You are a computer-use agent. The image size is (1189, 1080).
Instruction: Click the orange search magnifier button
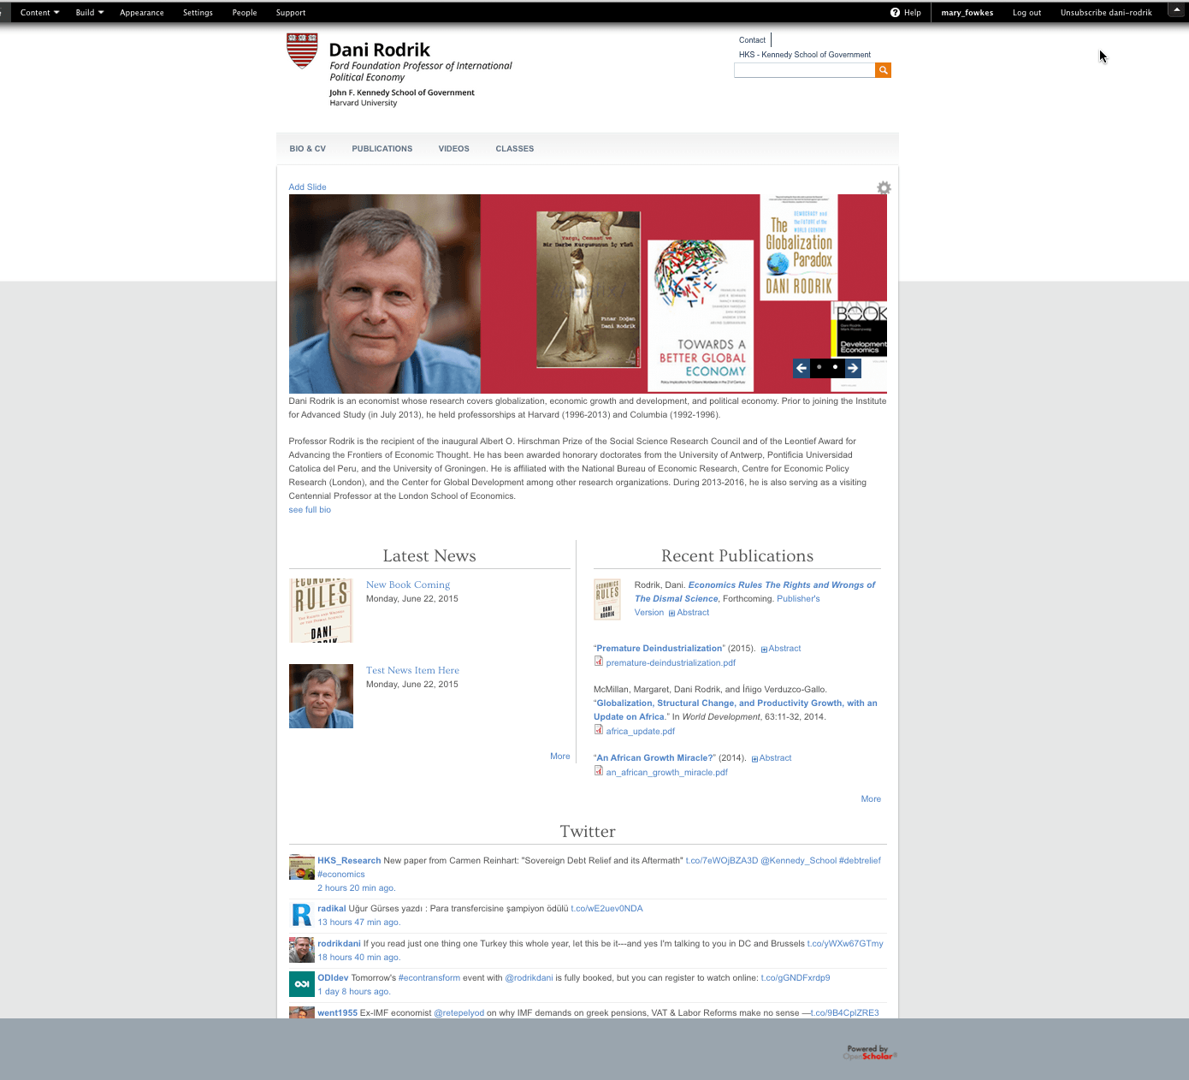[884, 70]
